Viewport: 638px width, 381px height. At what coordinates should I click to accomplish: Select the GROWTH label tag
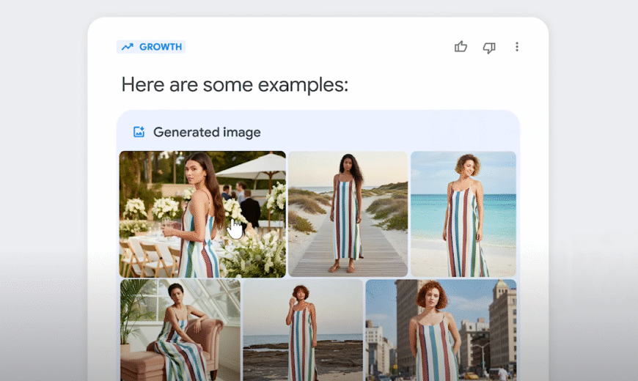coord(160,47)
